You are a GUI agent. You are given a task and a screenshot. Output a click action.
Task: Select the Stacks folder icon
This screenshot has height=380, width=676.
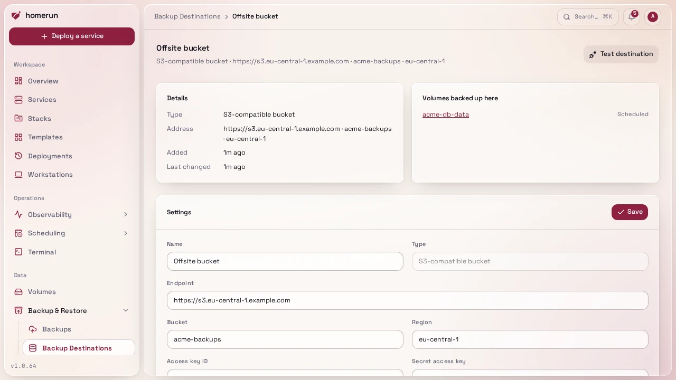18,118
